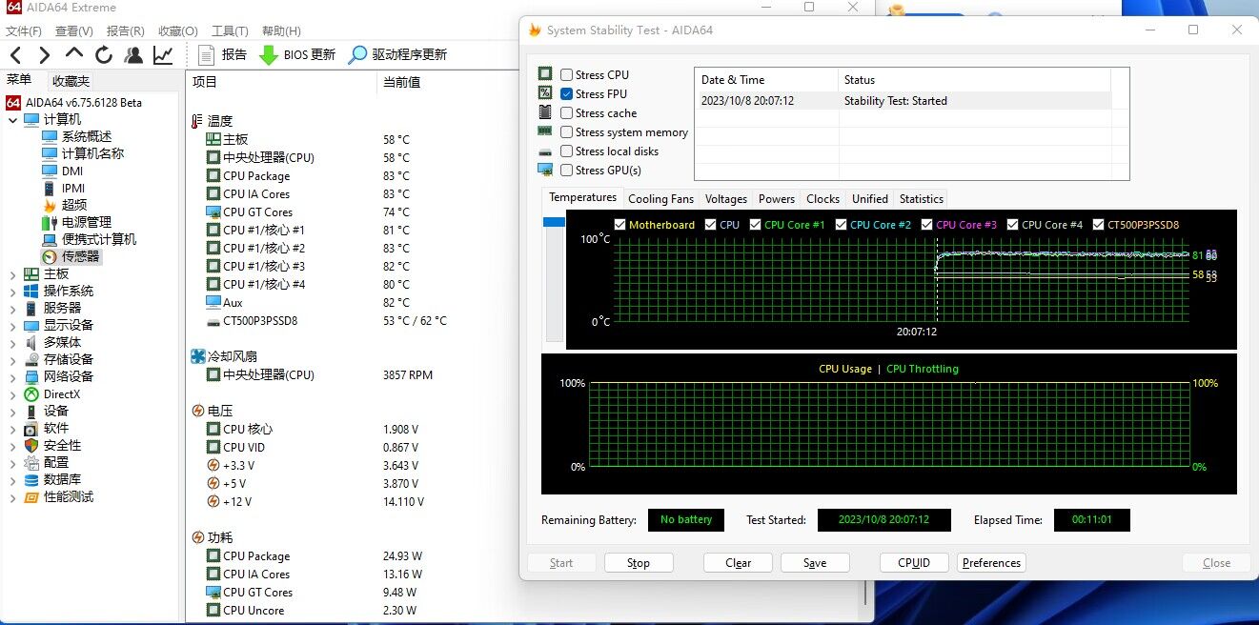Image resolution: width=1259 pixels, height=625 pixels.
Task: Enable Stress local disks checkbox
Action: tap(567, 151)
